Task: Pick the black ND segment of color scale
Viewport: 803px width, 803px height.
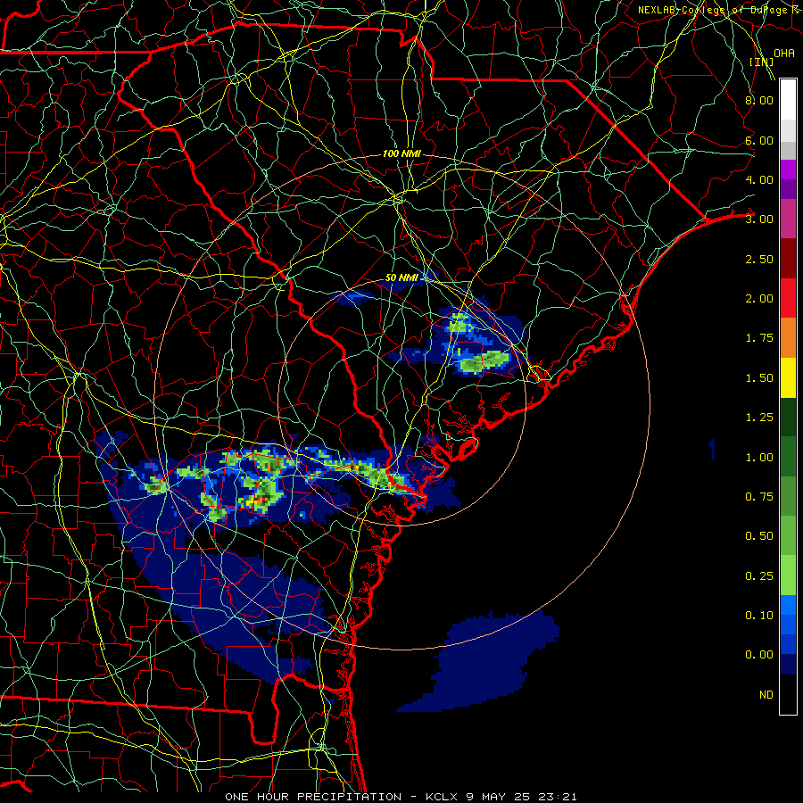Action: [x=788, y=694]
